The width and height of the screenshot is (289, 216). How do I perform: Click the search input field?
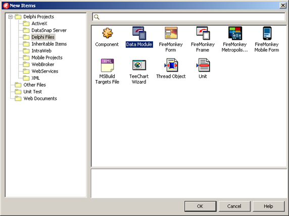point(189,17)
